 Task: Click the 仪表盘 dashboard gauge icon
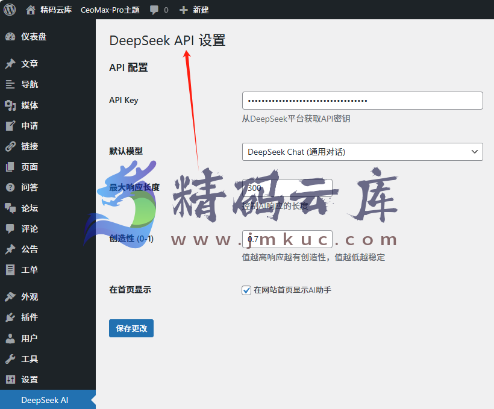coord(10,37)
